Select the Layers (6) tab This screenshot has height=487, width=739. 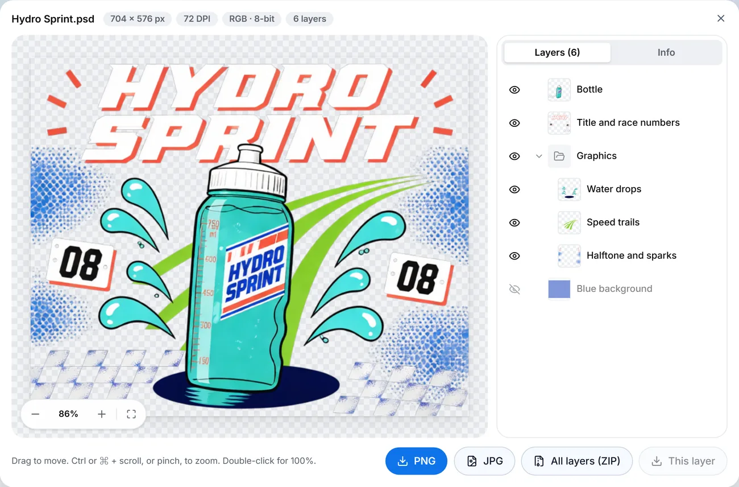point(557,52)
